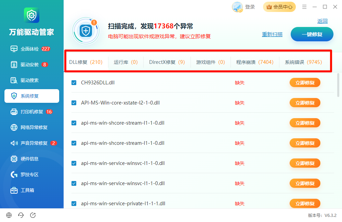Click the 227 badge on 全面体检
The width and height of the screenshot is (342, 222).
(x=46, y=49)
